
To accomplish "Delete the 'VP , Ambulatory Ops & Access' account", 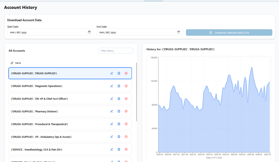I will pos(126,137).
